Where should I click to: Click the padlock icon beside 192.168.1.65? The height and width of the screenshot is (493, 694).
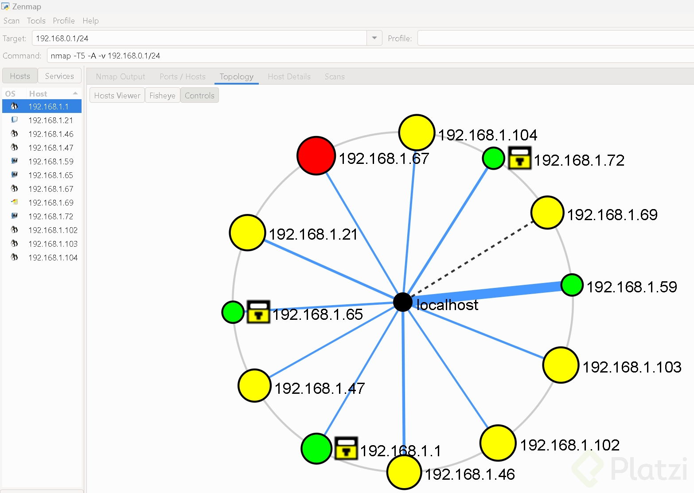[x=258, y=312]
